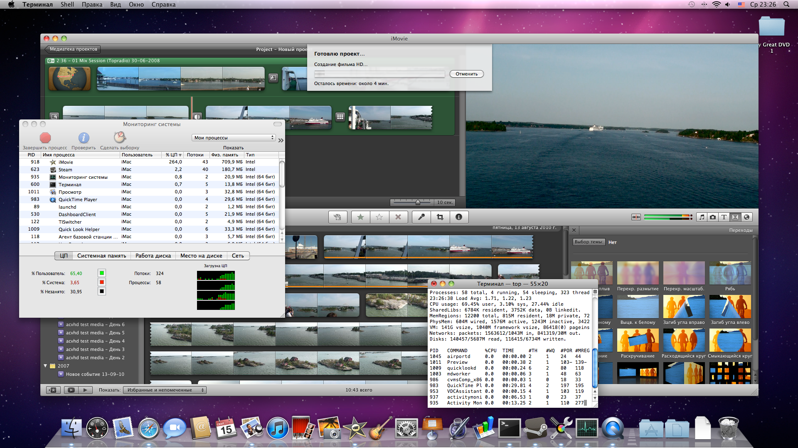
Task: Mark clip as favorite with filled star
Action: [360, 217]
